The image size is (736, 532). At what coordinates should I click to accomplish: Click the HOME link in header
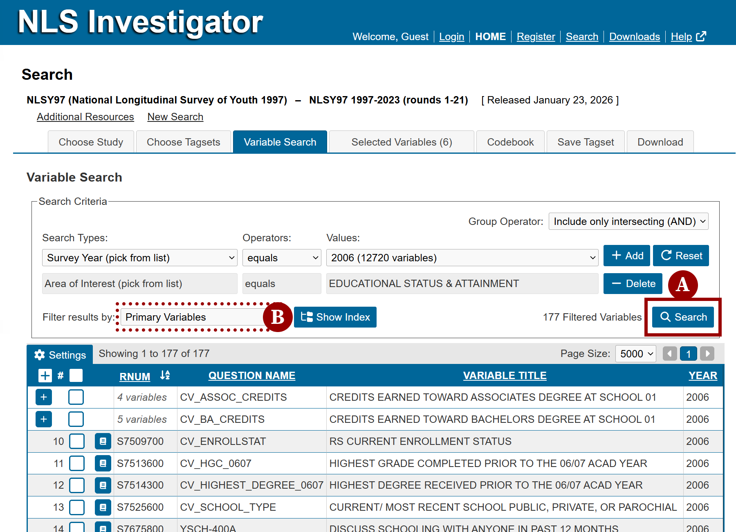[x=491, y=37]
